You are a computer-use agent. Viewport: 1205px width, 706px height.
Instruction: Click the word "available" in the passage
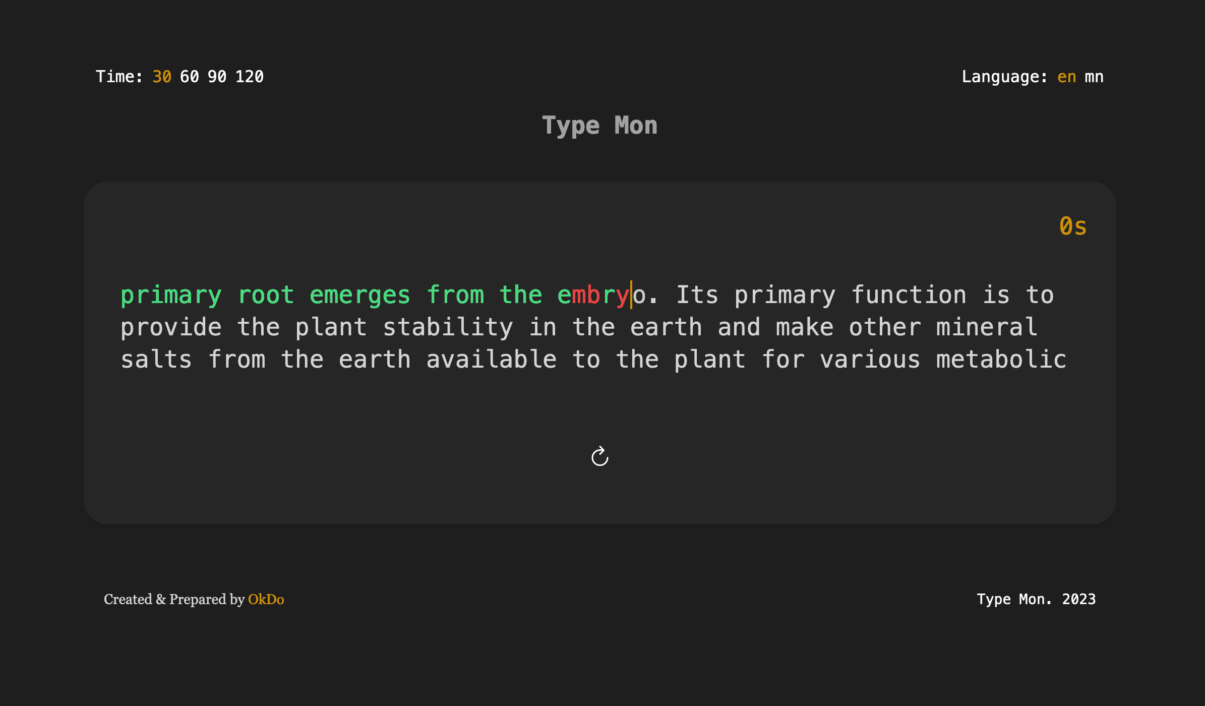point(491,360)
